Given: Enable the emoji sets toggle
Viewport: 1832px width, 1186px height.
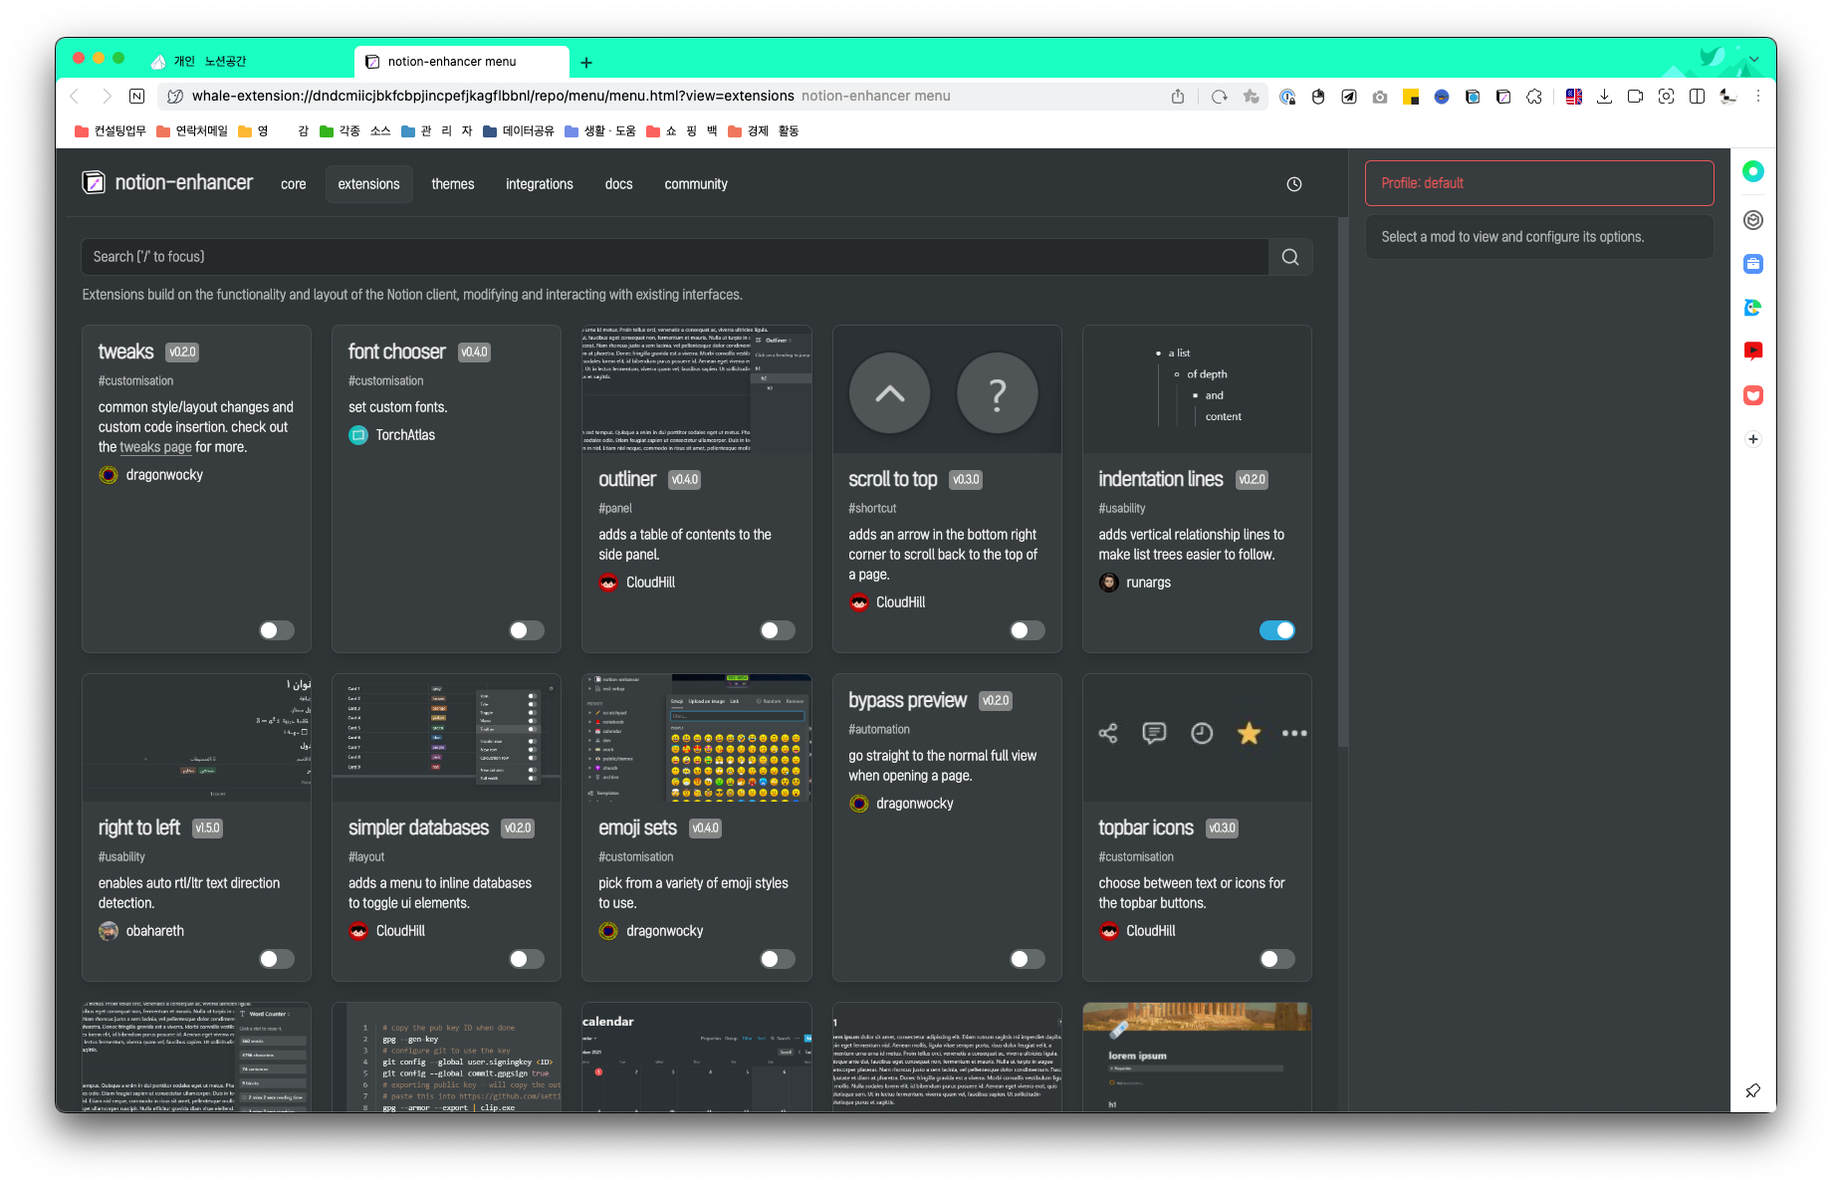Looking at the screenshot, I should (x=778, y=959).
